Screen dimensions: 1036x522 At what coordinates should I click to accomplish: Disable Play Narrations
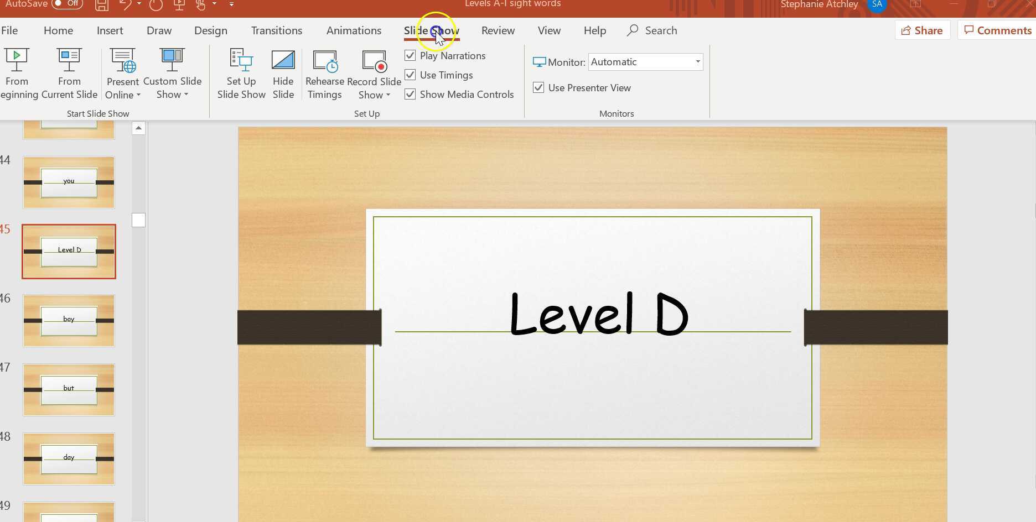point(410,55)
